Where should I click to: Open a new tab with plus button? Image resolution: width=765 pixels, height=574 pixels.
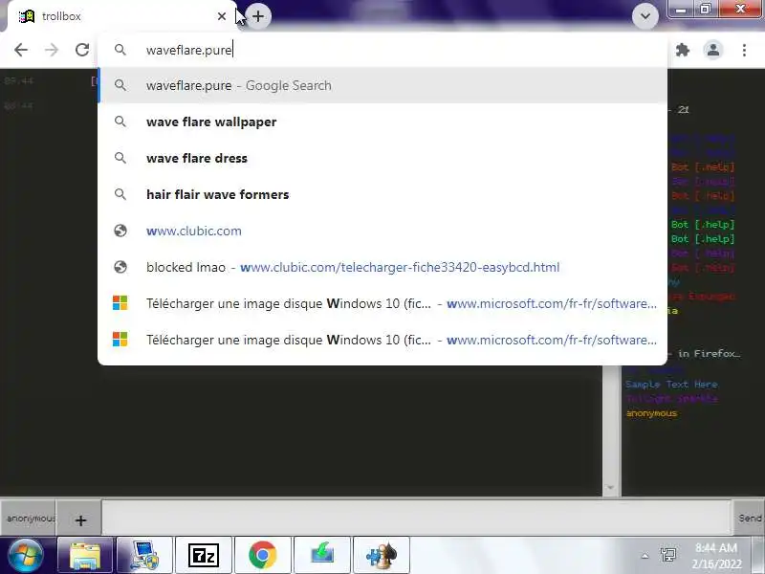point(258,16)
